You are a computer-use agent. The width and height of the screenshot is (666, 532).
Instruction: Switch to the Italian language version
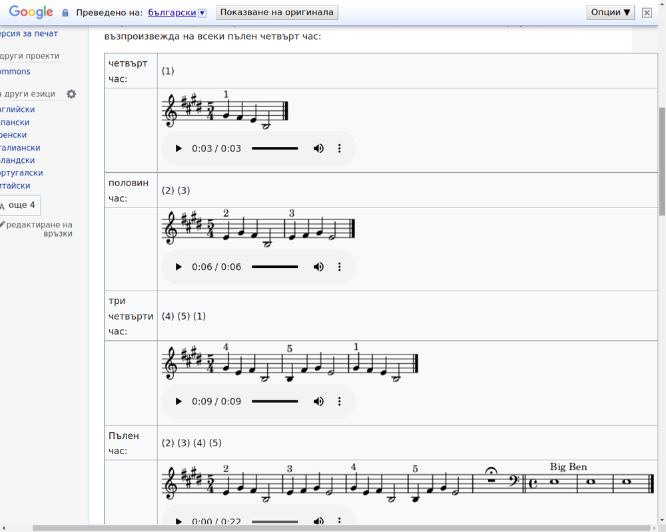click(20, 148)
